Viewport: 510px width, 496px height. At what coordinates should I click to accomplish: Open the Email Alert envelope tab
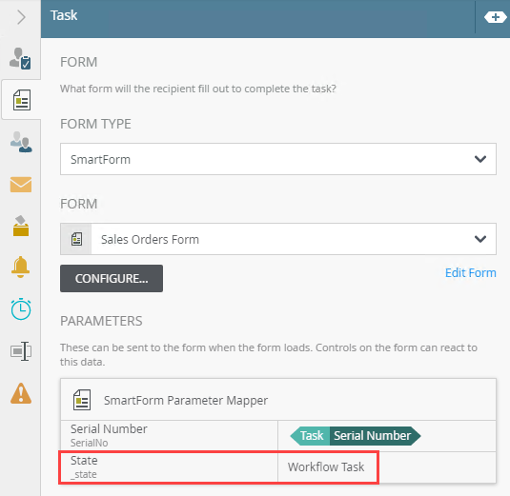point(21,185)
